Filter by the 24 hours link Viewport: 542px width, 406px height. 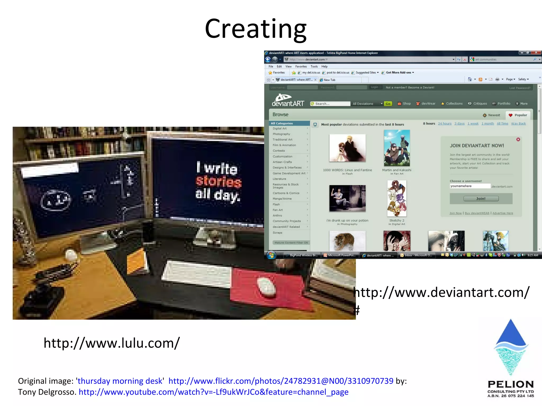point(445,124)
